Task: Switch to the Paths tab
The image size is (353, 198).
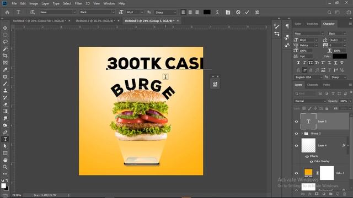Action: (327, 85)
